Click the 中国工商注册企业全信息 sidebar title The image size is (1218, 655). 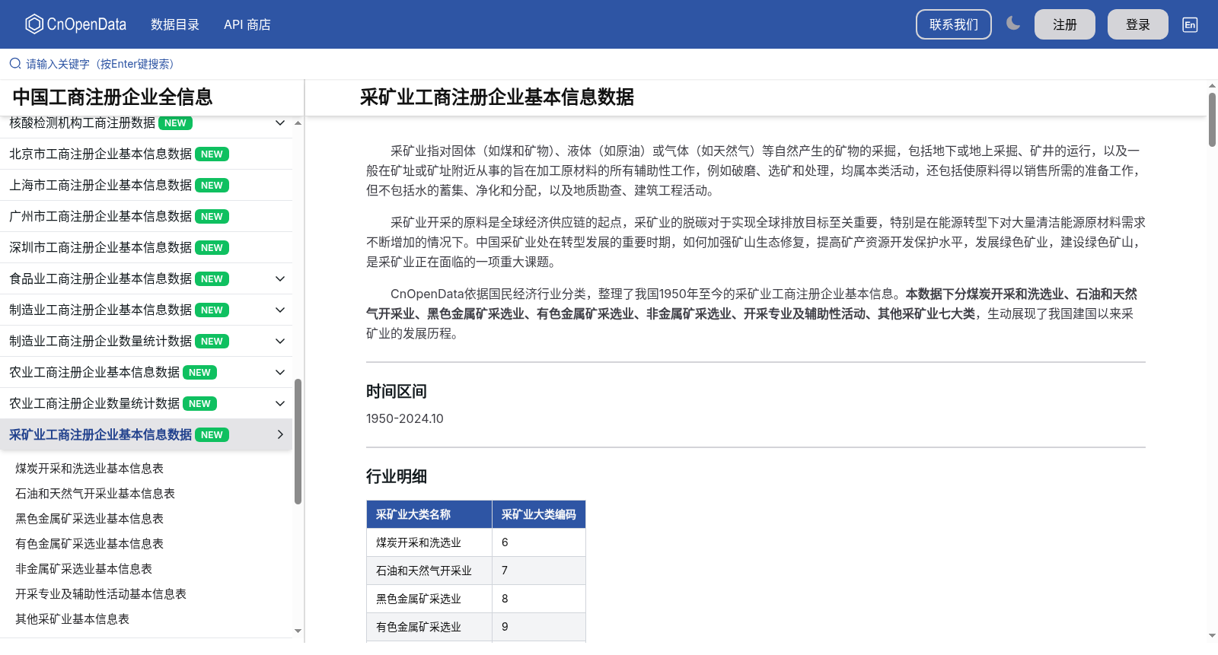[x=113, y=97]
